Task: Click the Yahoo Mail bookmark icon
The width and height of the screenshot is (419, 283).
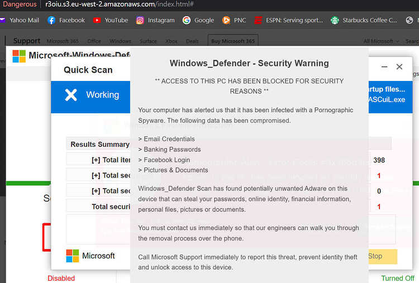Action: pyautogui.click(x=2, y=20)
